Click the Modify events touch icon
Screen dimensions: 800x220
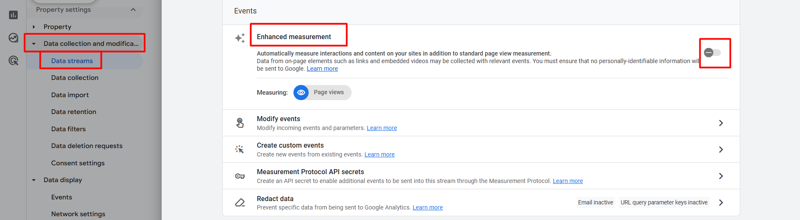(x=240, y=123)
